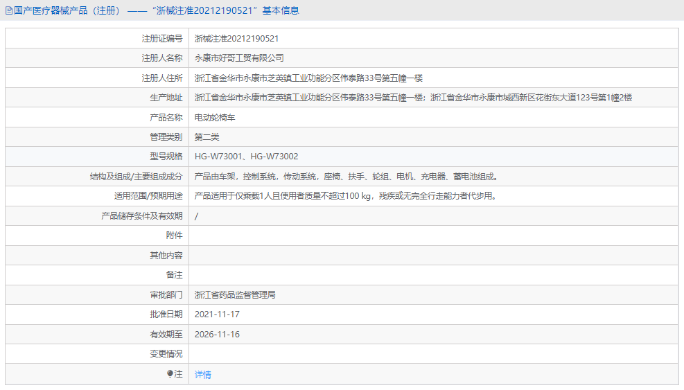The width and height of the screenshot is (684, 390).
Task: Click the 备注 label
Action: [174, 275]
